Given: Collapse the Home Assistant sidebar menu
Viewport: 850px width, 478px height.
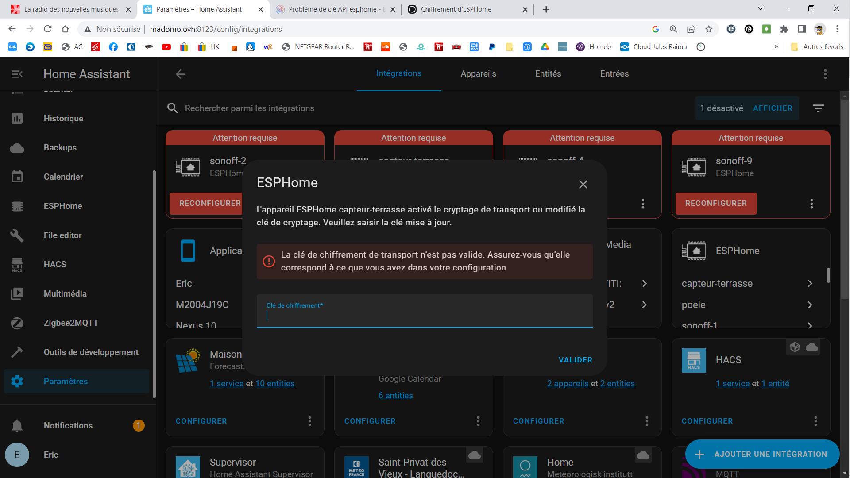Looking at the screenshot, I should 17,74.
